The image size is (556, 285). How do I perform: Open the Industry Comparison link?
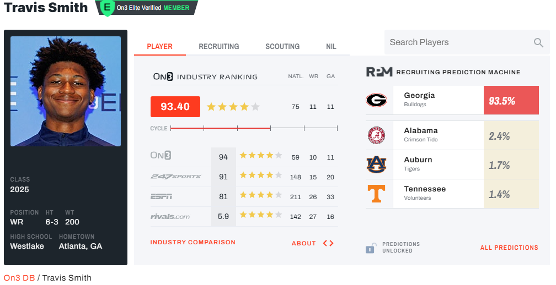[193, 243]
